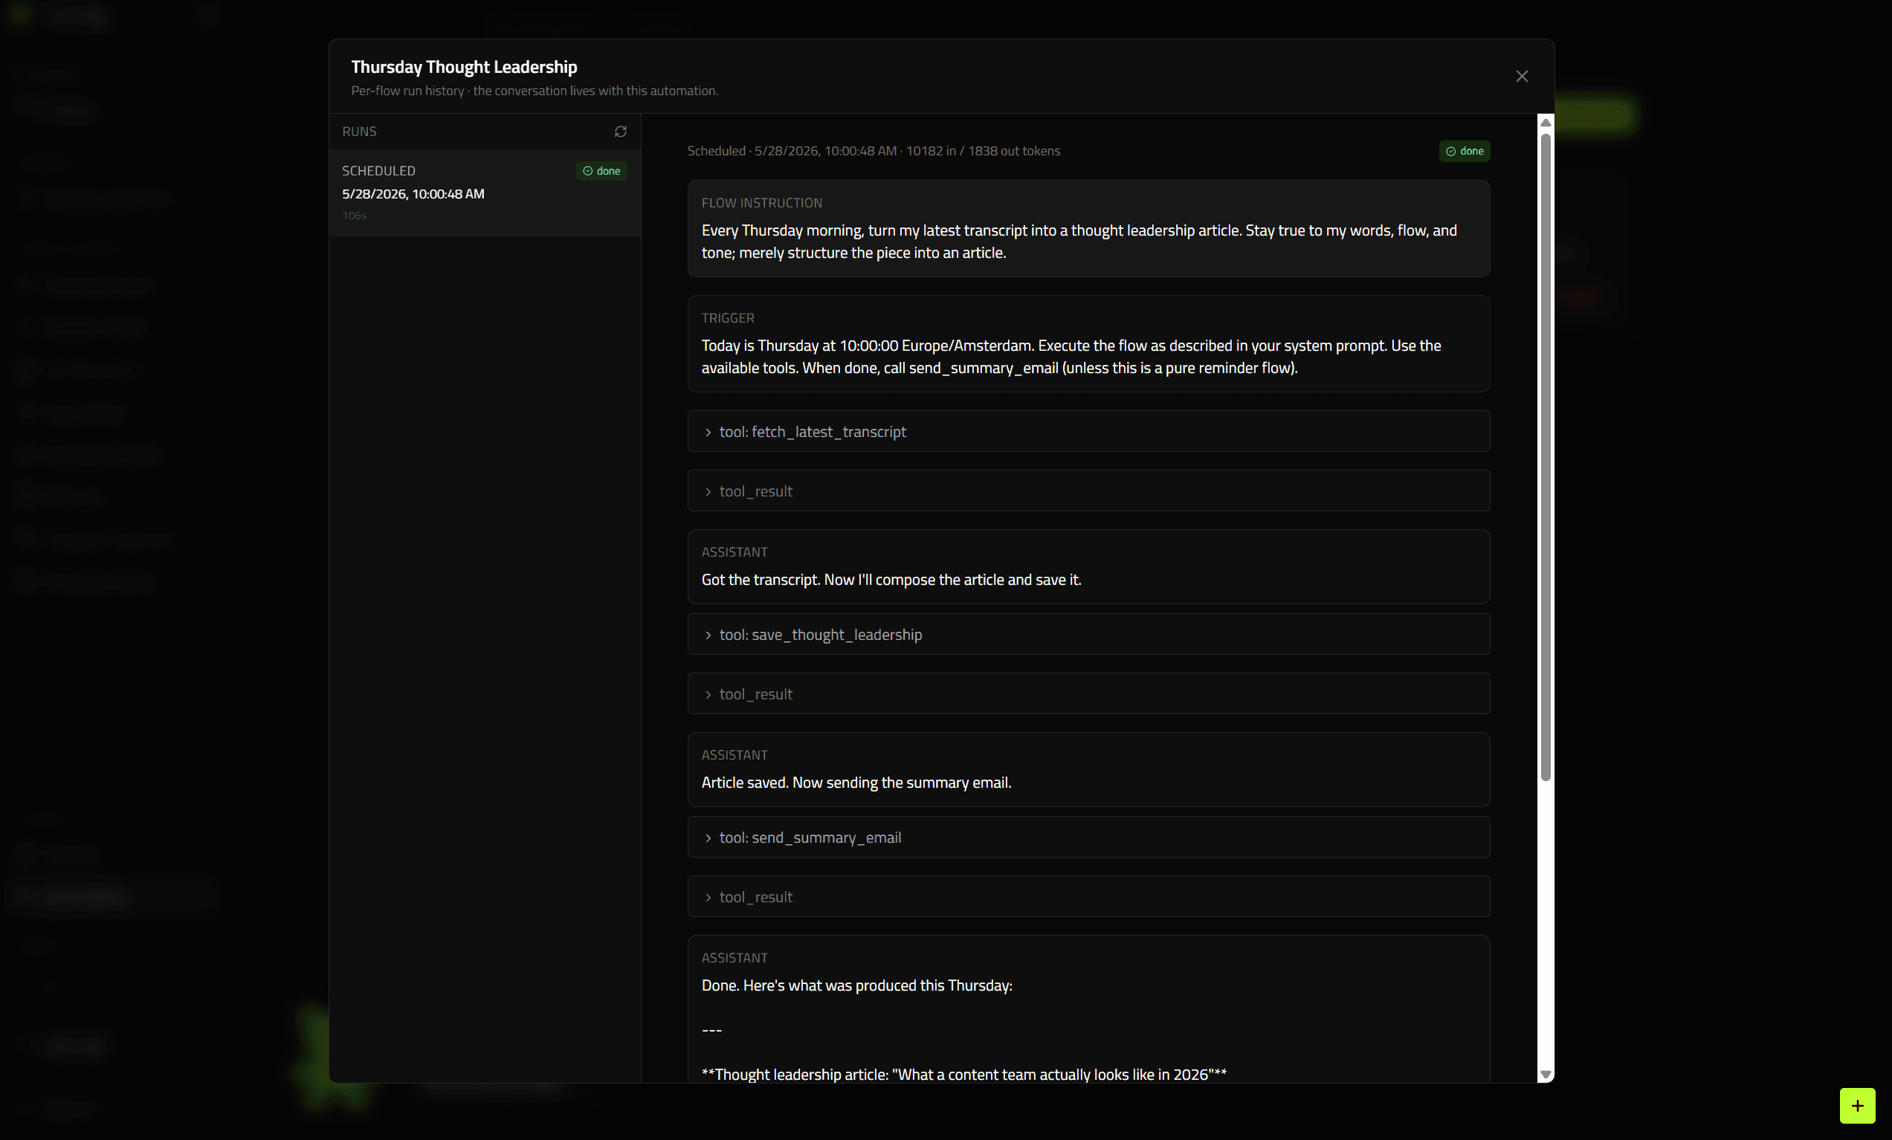Expand tool_result under send_summary_email

[1088, 896]
